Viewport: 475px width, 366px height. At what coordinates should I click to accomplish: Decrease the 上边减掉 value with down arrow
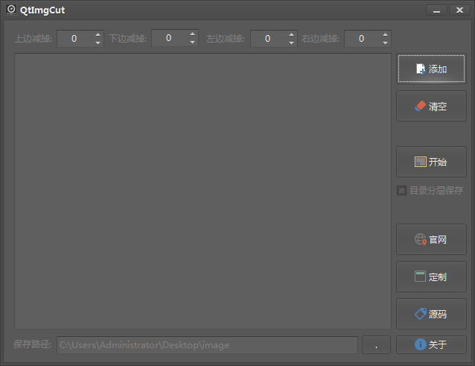coord(98,42)
